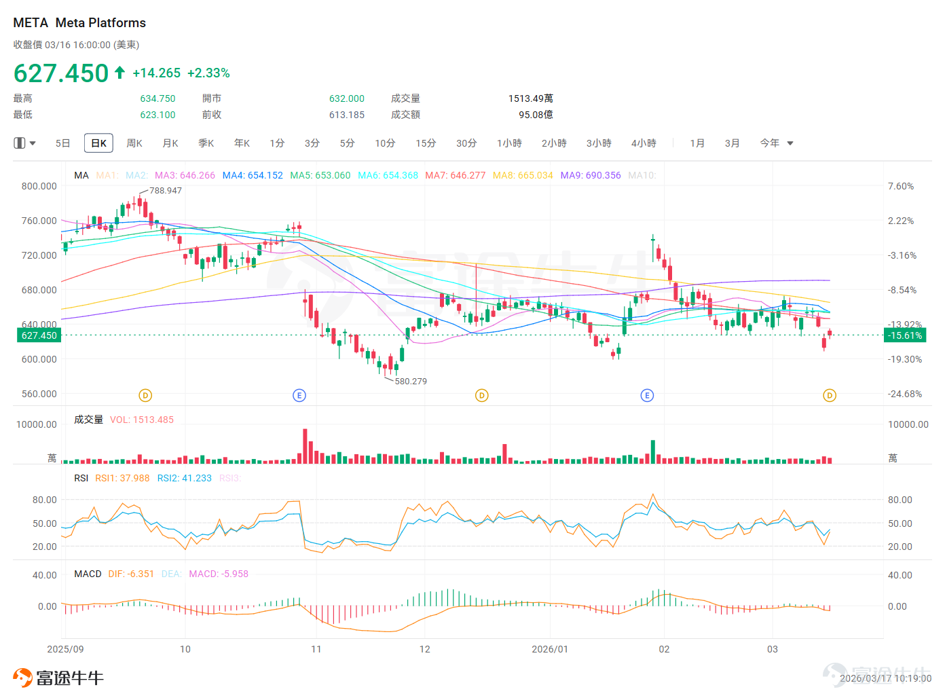Screen dimensions: 945x700
Task: Select the 季K quarterly chart
Action: [206, 143]
